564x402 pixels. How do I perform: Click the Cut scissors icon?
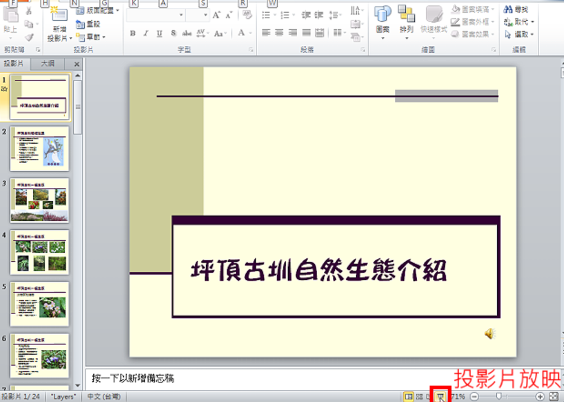point(29,11)
